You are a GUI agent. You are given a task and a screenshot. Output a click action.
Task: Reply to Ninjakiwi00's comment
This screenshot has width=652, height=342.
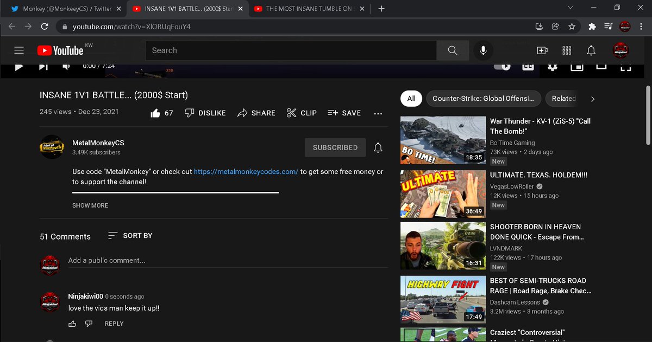114,324
